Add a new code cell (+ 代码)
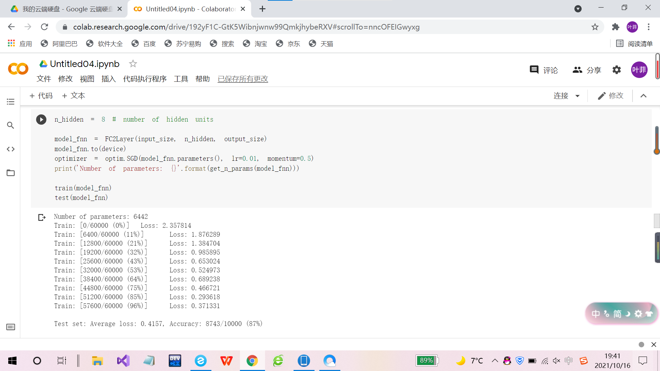Viewport: 660px width, 371px height. [41, 96]
